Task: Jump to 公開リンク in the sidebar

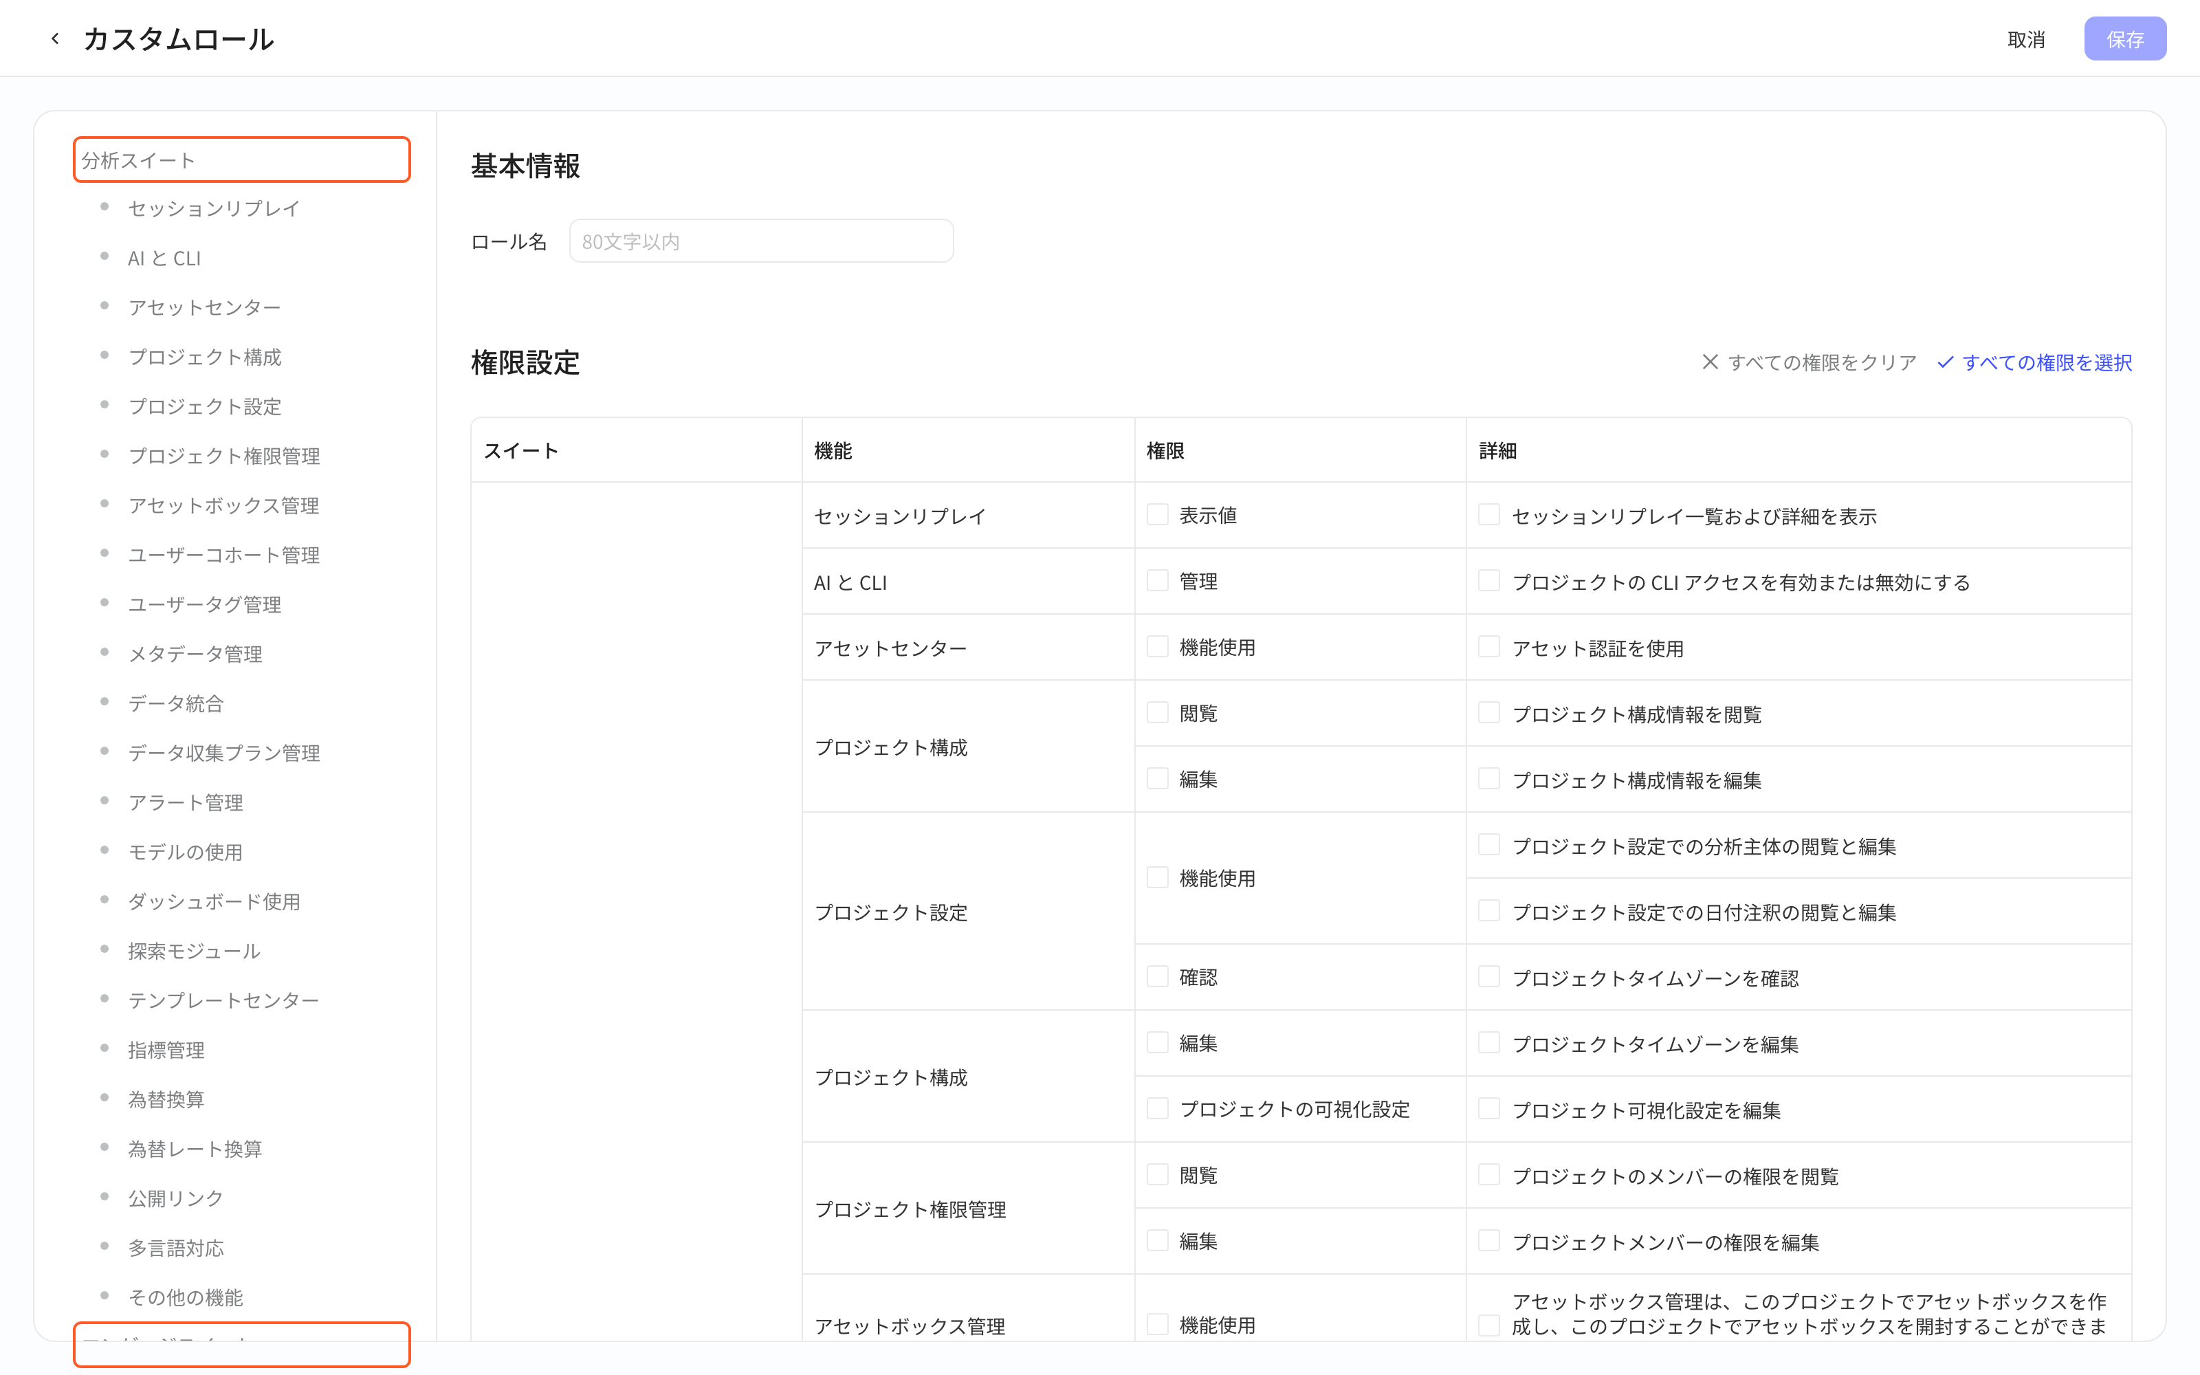Action: 175,1198
